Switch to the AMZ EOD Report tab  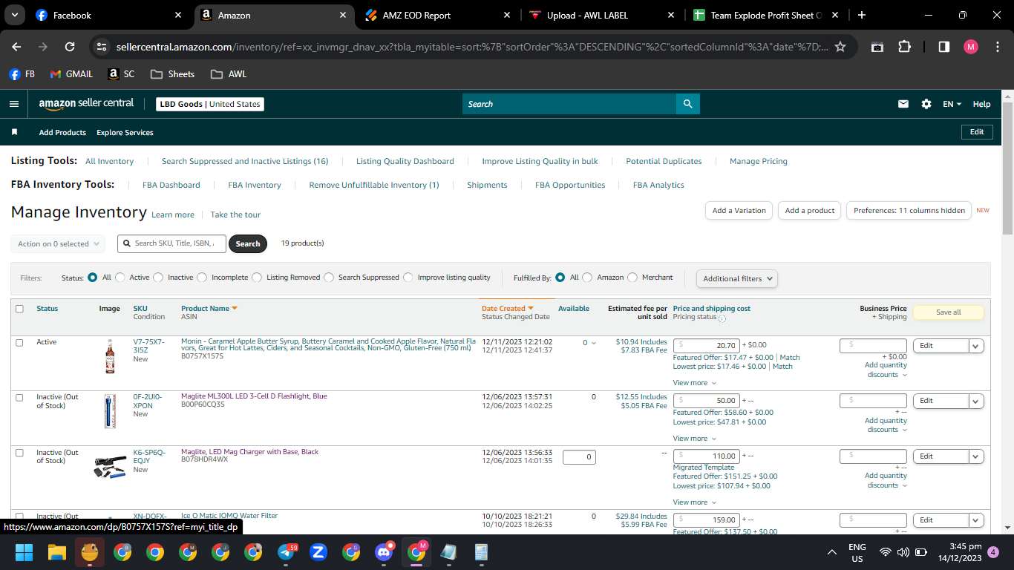point(438,15)
